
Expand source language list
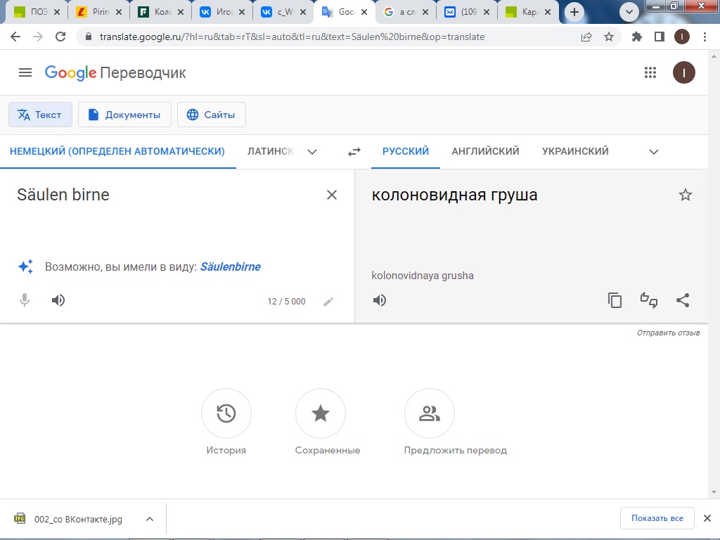point(312,151)
